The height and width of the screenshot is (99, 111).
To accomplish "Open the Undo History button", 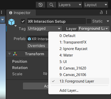I will (x=41, y=5).
